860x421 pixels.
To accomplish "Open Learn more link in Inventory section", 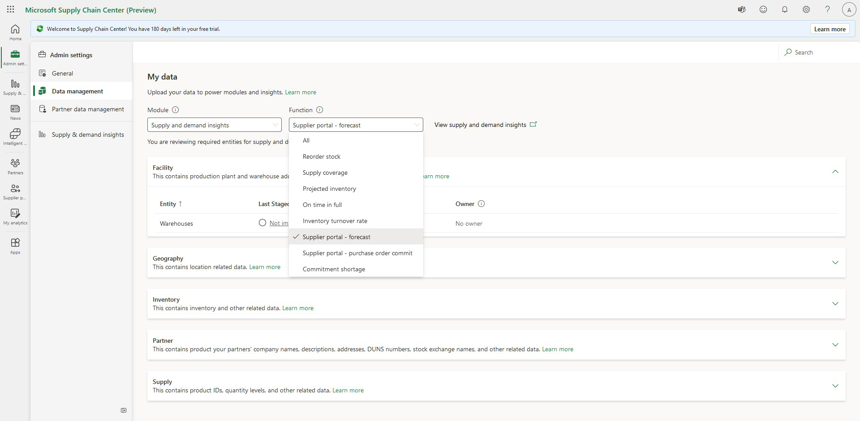I will [x=298, y=308].
